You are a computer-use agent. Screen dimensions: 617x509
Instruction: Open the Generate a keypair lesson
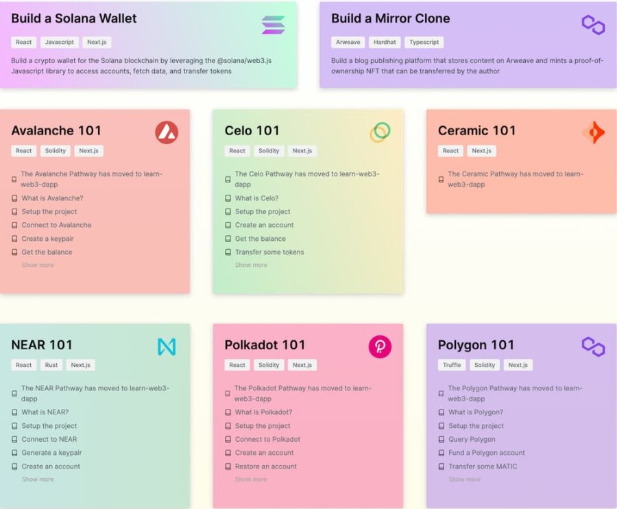[51, 453]
